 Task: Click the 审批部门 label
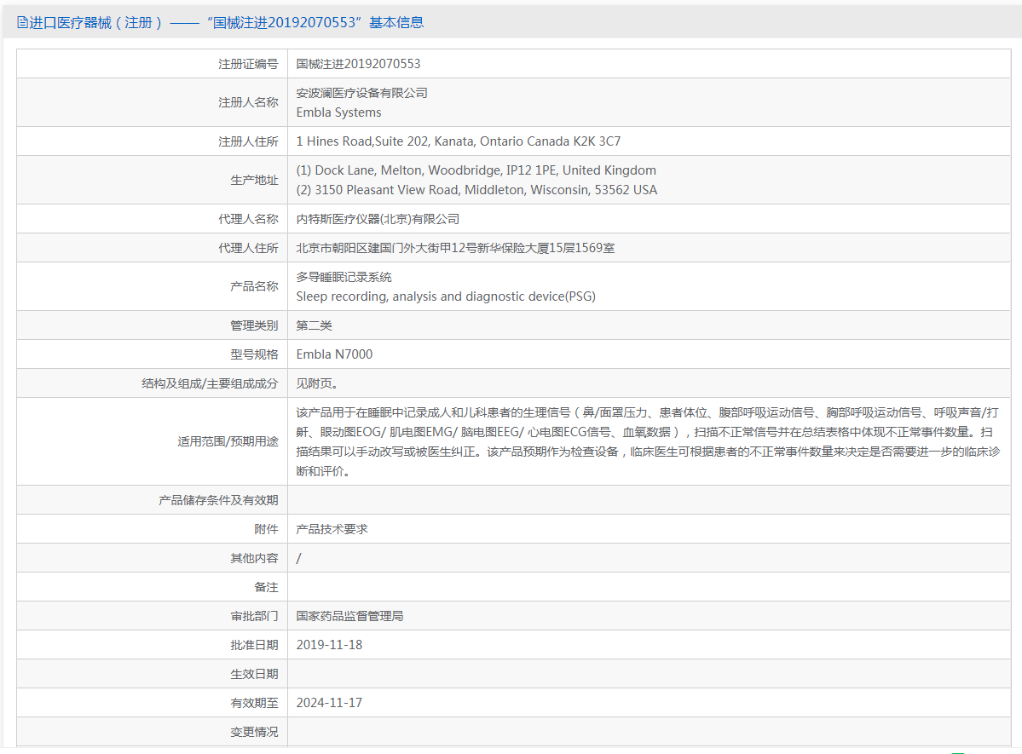(253, 616)
